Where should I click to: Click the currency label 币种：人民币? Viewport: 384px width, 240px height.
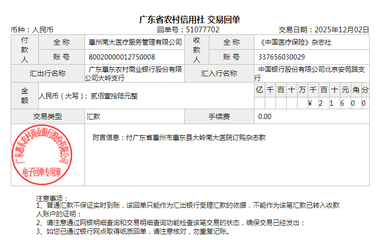pos(32,30)
